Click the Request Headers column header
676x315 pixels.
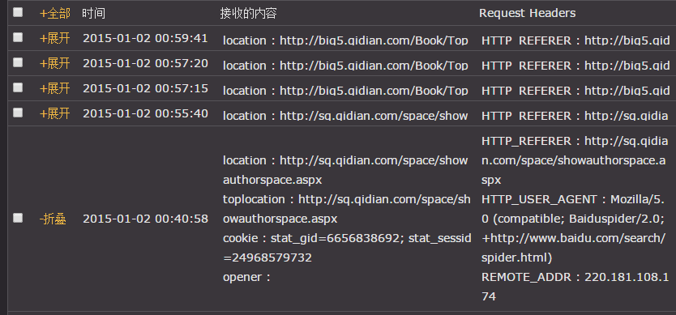pyautogui.click(x=527, y=13)
